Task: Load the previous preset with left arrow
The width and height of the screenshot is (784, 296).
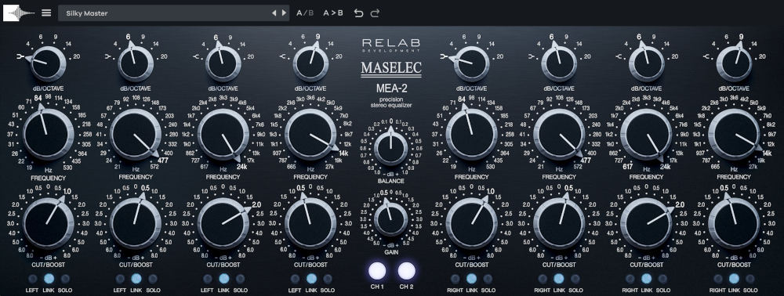Action: 274,13
